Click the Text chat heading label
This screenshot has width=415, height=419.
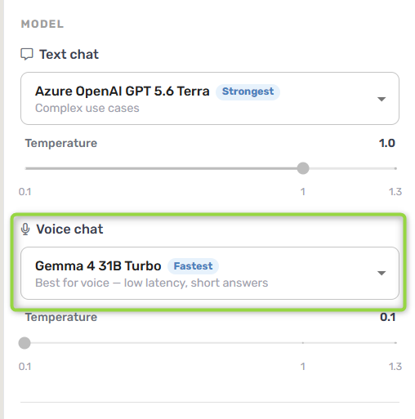(x=69, y=54)
